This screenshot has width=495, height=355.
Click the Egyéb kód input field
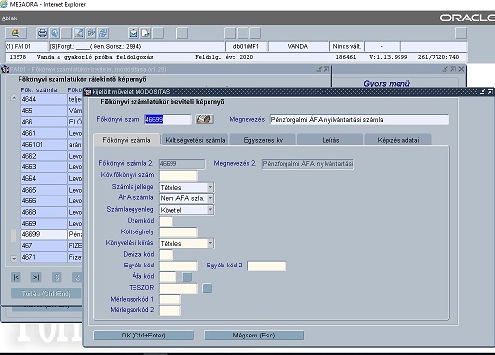178,266
